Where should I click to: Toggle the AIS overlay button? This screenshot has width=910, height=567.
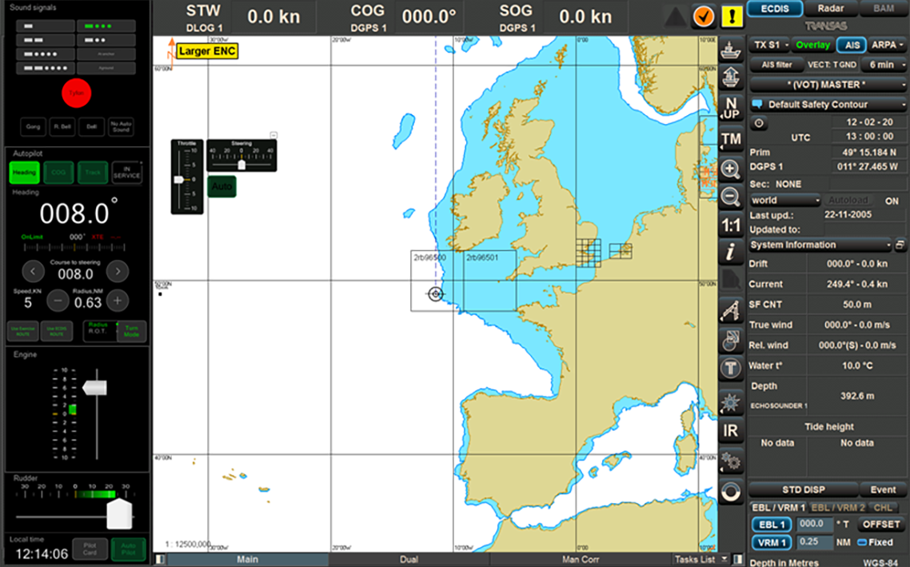coord(852,46)
